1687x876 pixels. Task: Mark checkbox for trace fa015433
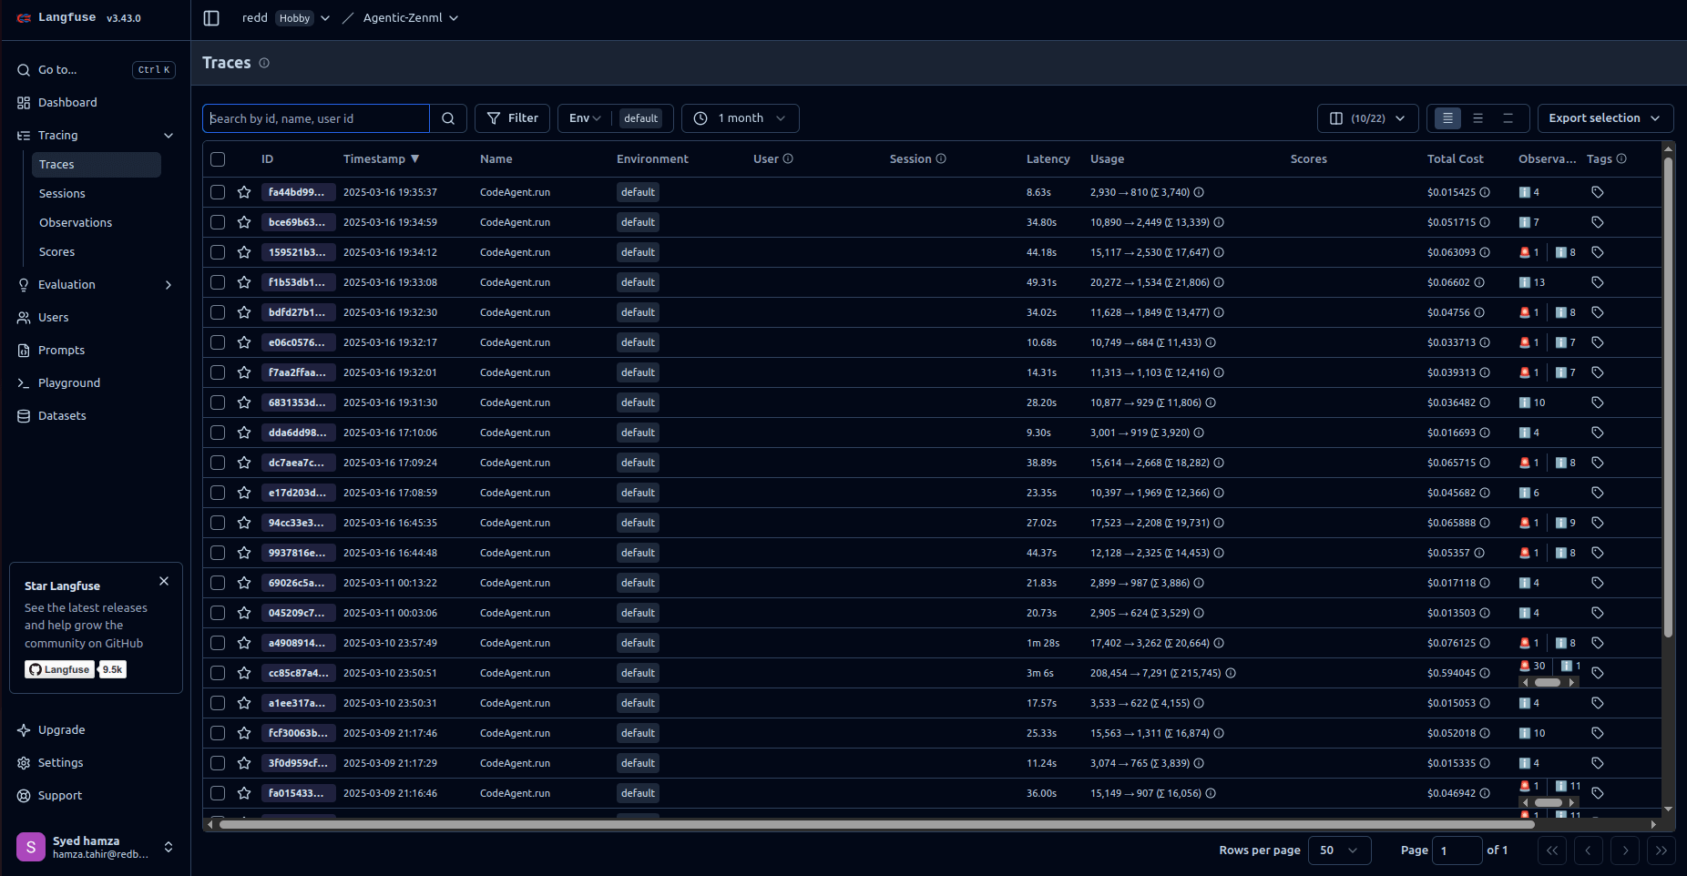[x=218, y=793]
